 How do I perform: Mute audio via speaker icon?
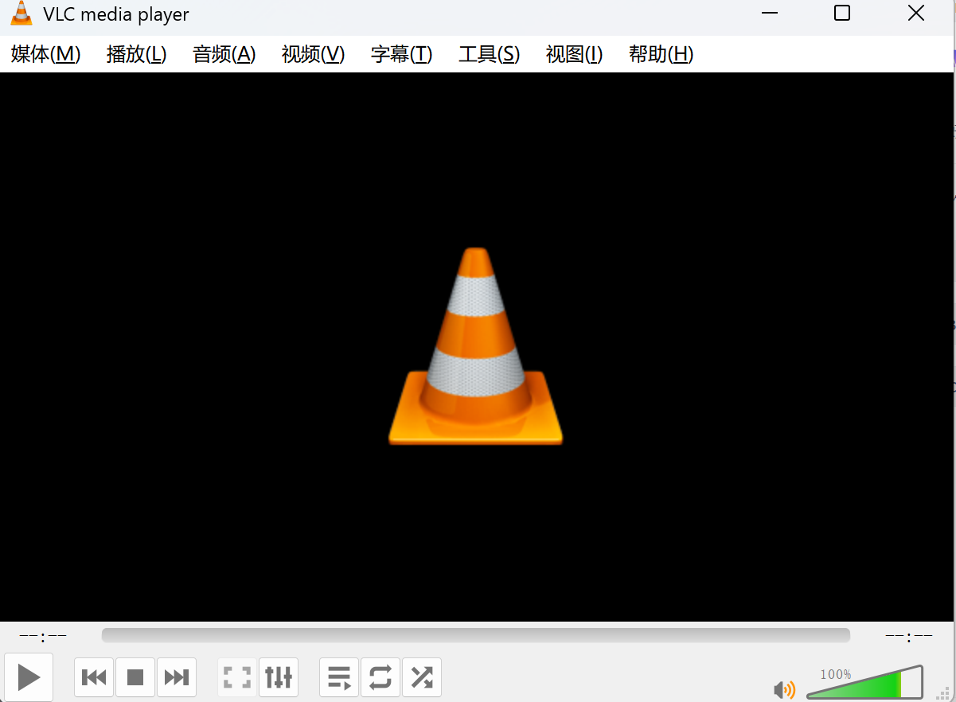point(784,689)
